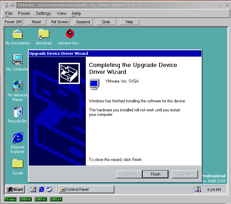The image size is (231, 204).
Task: Select the Recycle Bin icon
Action: point(17,112)
